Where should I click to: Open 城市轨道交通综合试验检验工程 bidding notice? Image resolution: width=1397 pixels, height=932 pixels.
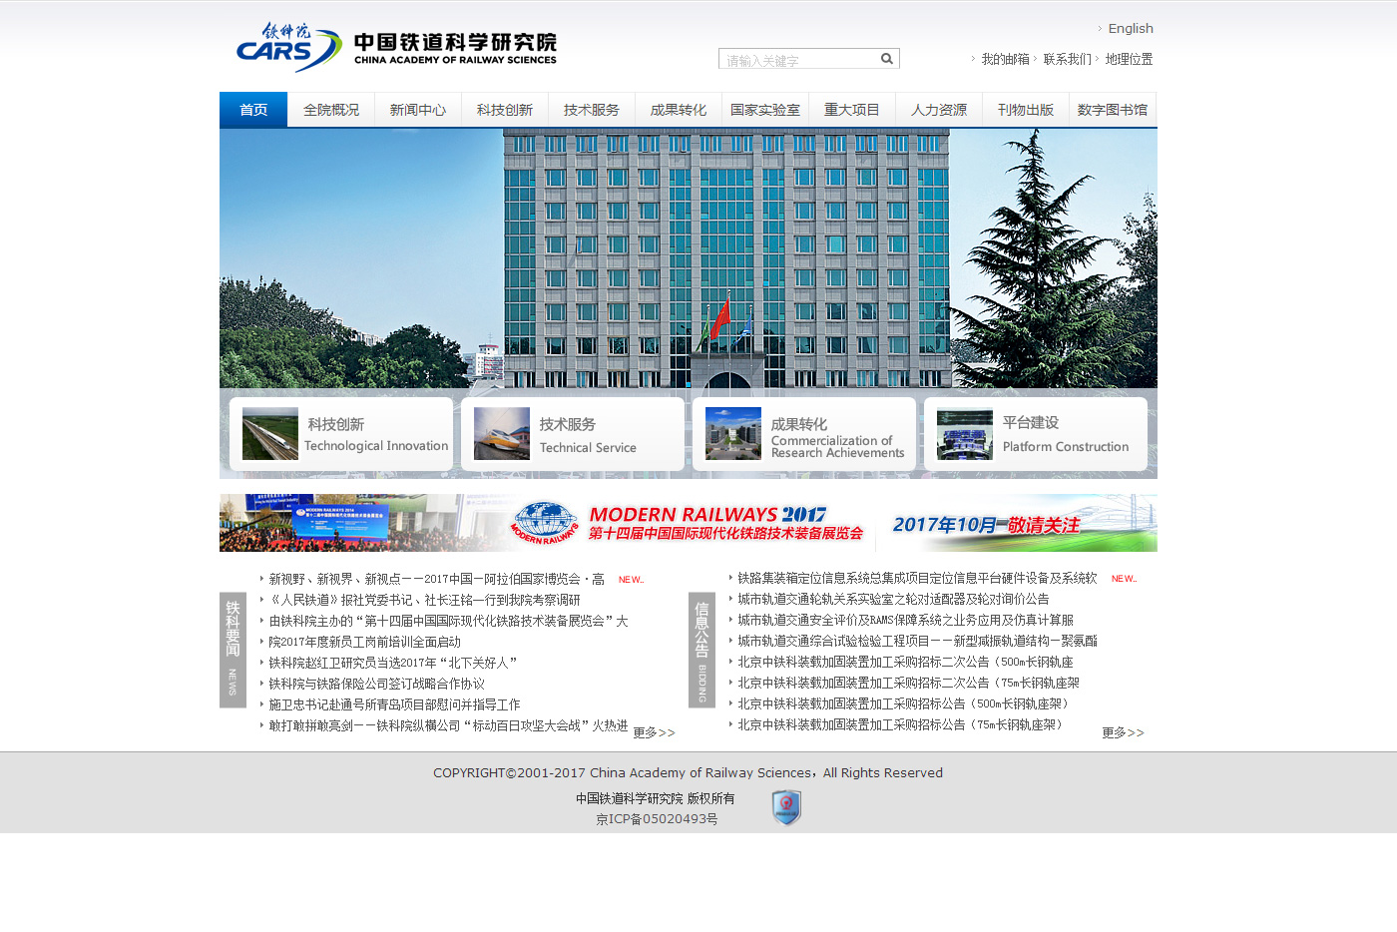(917, 641)
